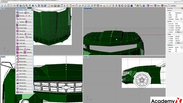This screenshot has width=183, height=103.
Task: Toggle Handles in the top toolbar
Action: coord(172,5)
